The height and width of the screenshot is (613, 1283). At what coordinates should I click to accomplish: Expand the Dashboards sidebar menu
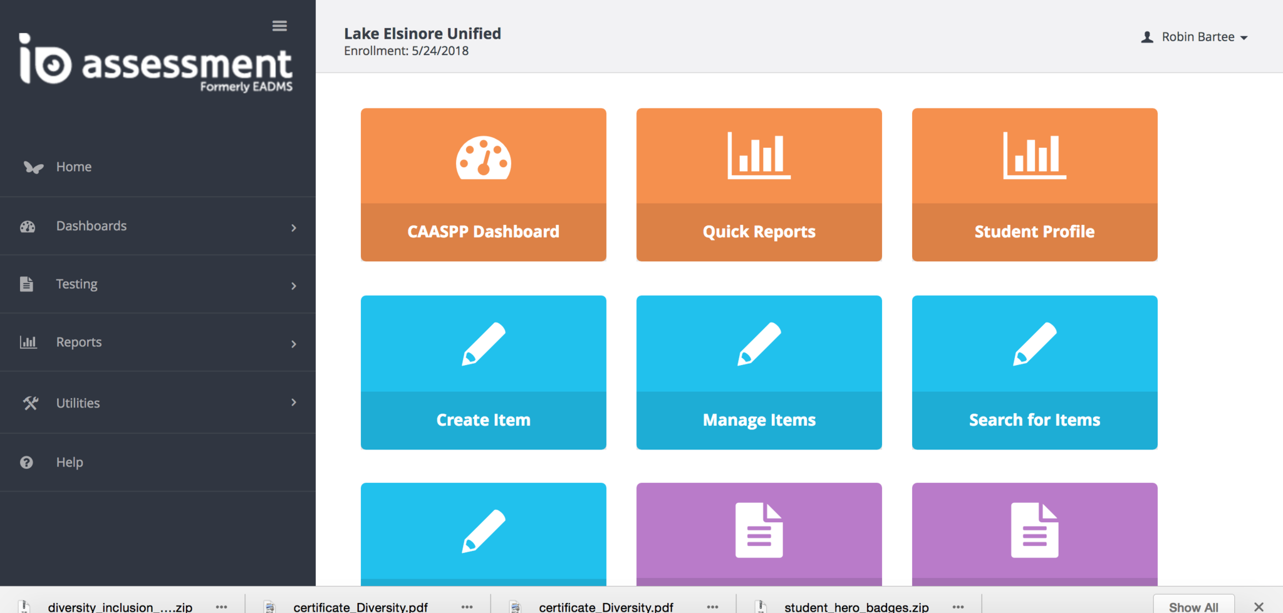[157, 226]
